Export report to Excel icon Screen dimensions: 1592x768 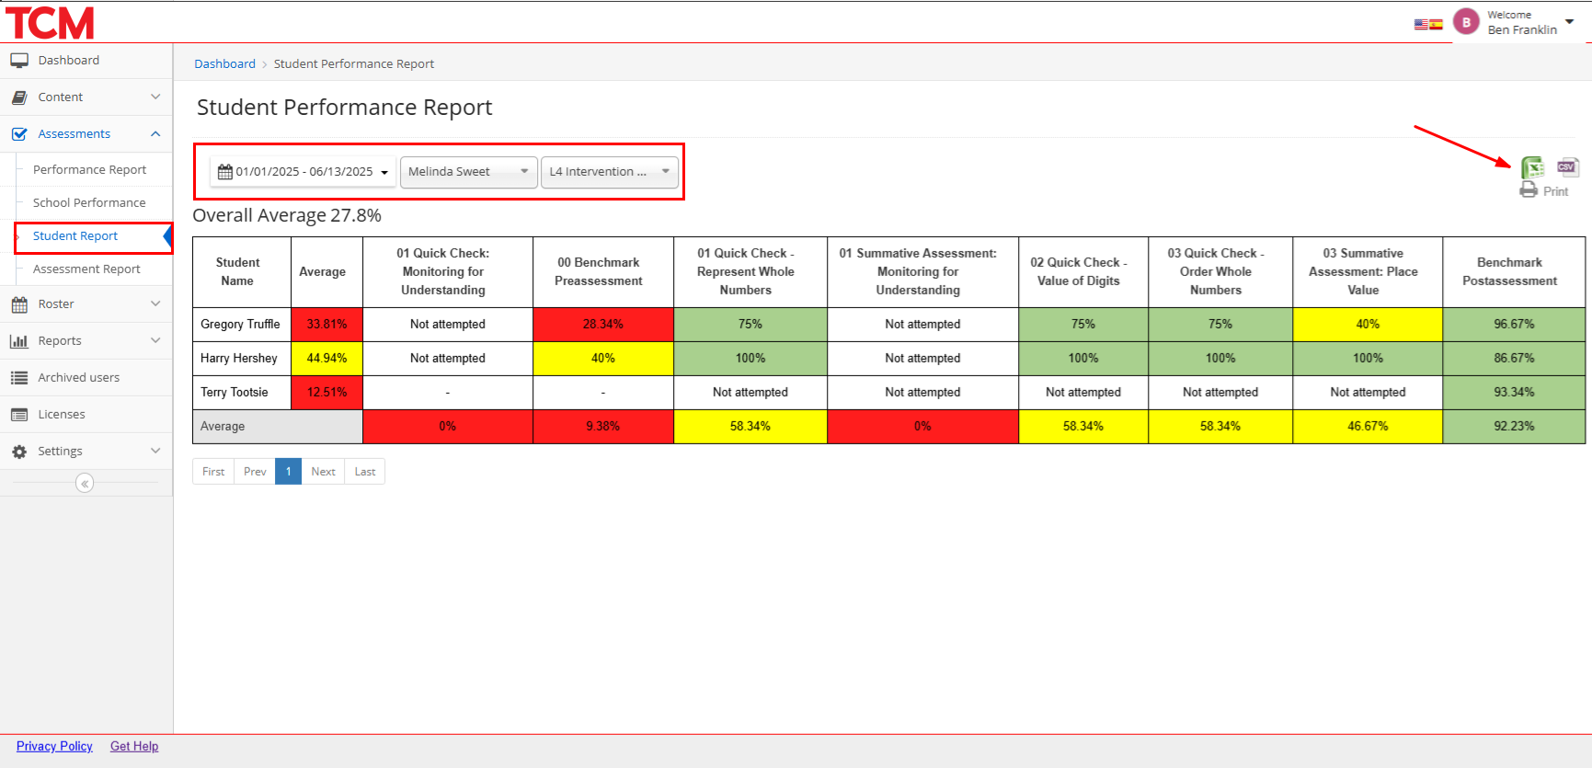(1532, 167)
